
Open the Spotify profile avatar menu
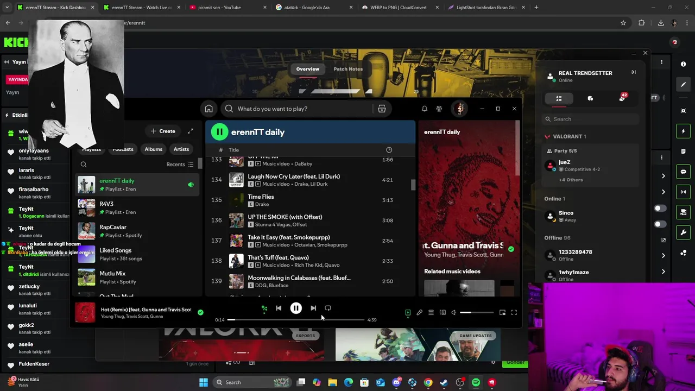tap(460, 109)
